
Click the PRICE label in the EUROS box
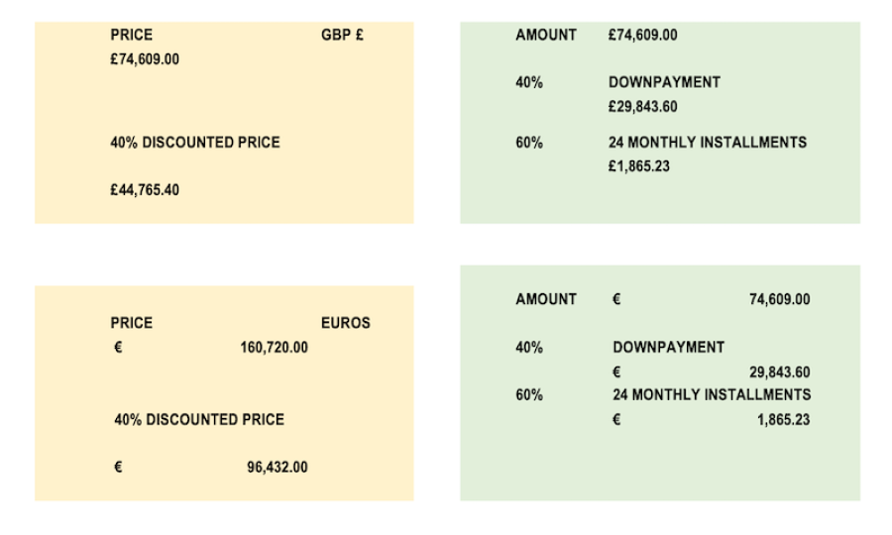131,323
